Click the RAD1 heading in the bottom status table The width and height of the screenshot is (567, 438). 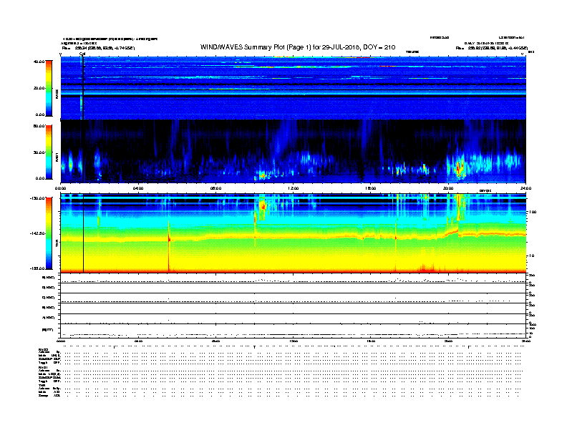44,368
